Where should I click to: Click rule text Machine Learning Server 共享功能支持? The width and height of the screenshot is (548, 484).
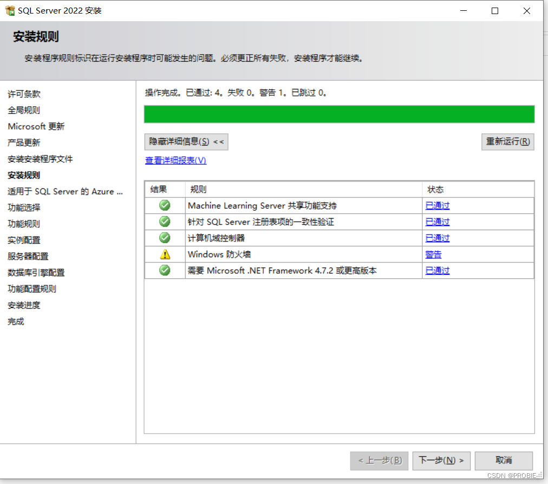pyautogui.click(x=262, y=206)
